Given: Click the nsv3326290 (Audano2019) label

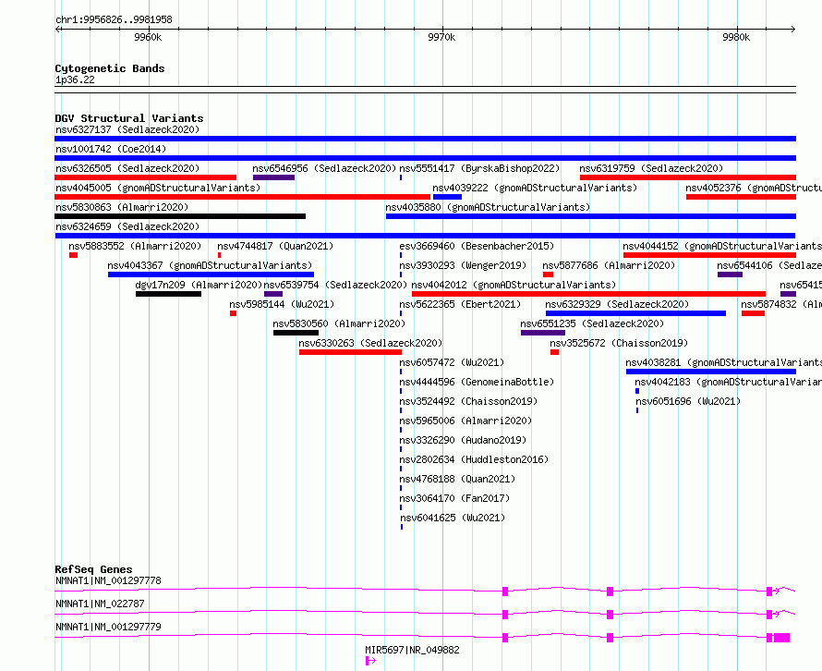Looking at the screenshot, I should [463, 440].
